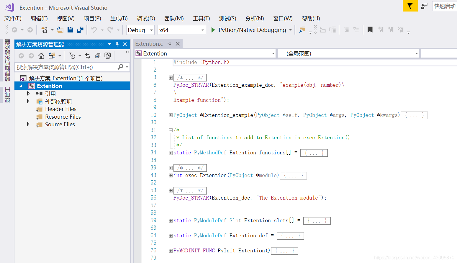Expand the Extention_example function on line 10

(171, 115)
